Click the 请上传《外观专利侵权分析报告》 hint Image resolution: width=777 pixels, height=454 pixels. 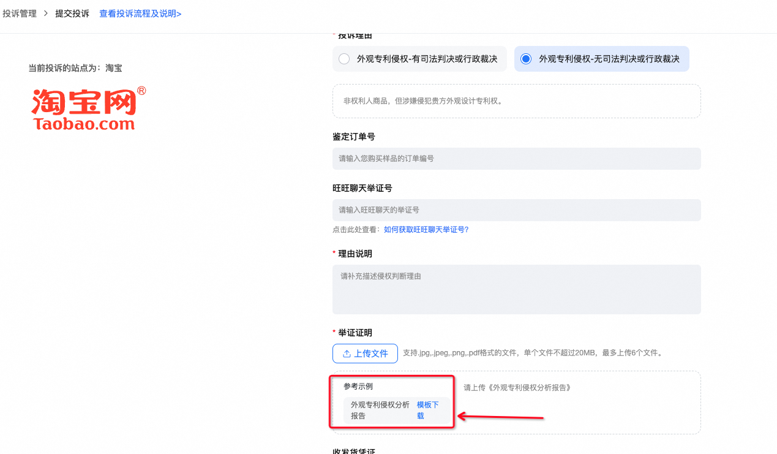517,387
